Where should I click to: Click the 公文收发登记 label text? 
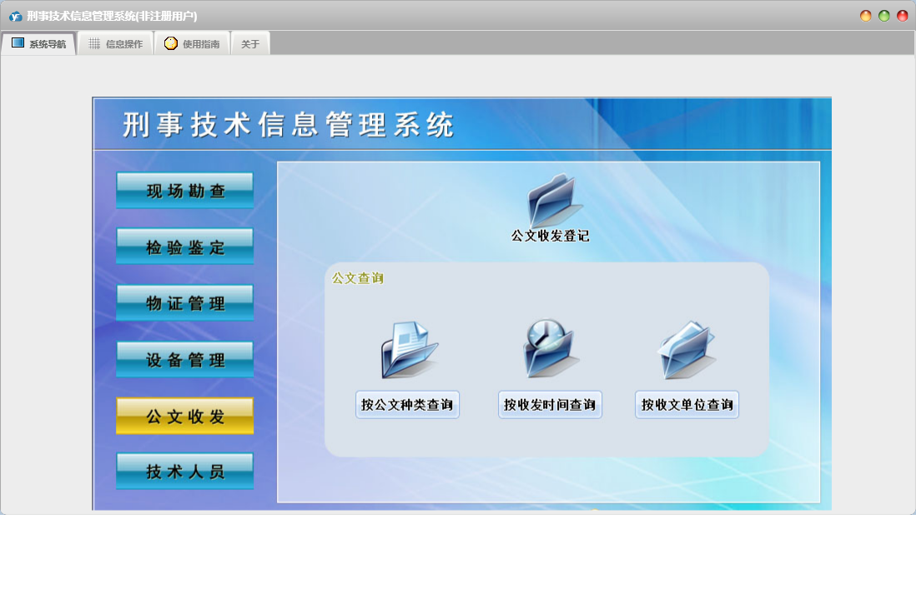[551, 236]
